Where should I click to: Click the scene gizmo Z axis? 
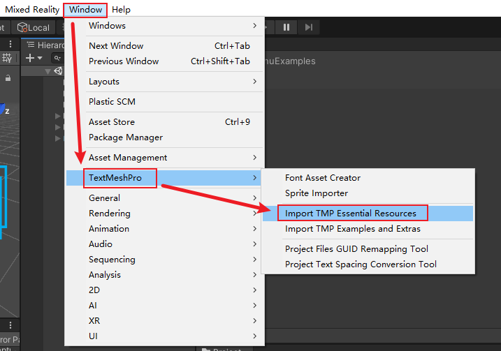pyautogui.click(x=3, y=110)
